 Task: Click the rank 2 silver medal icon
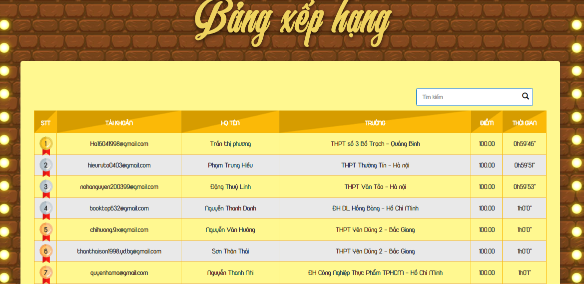click(x=46, y=167)
